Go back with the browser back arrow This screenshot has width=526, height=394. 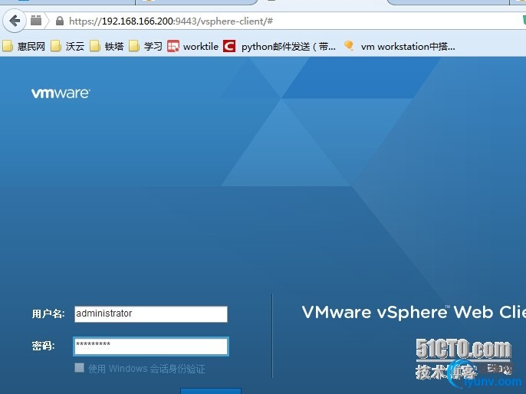[x=15, y=21]
